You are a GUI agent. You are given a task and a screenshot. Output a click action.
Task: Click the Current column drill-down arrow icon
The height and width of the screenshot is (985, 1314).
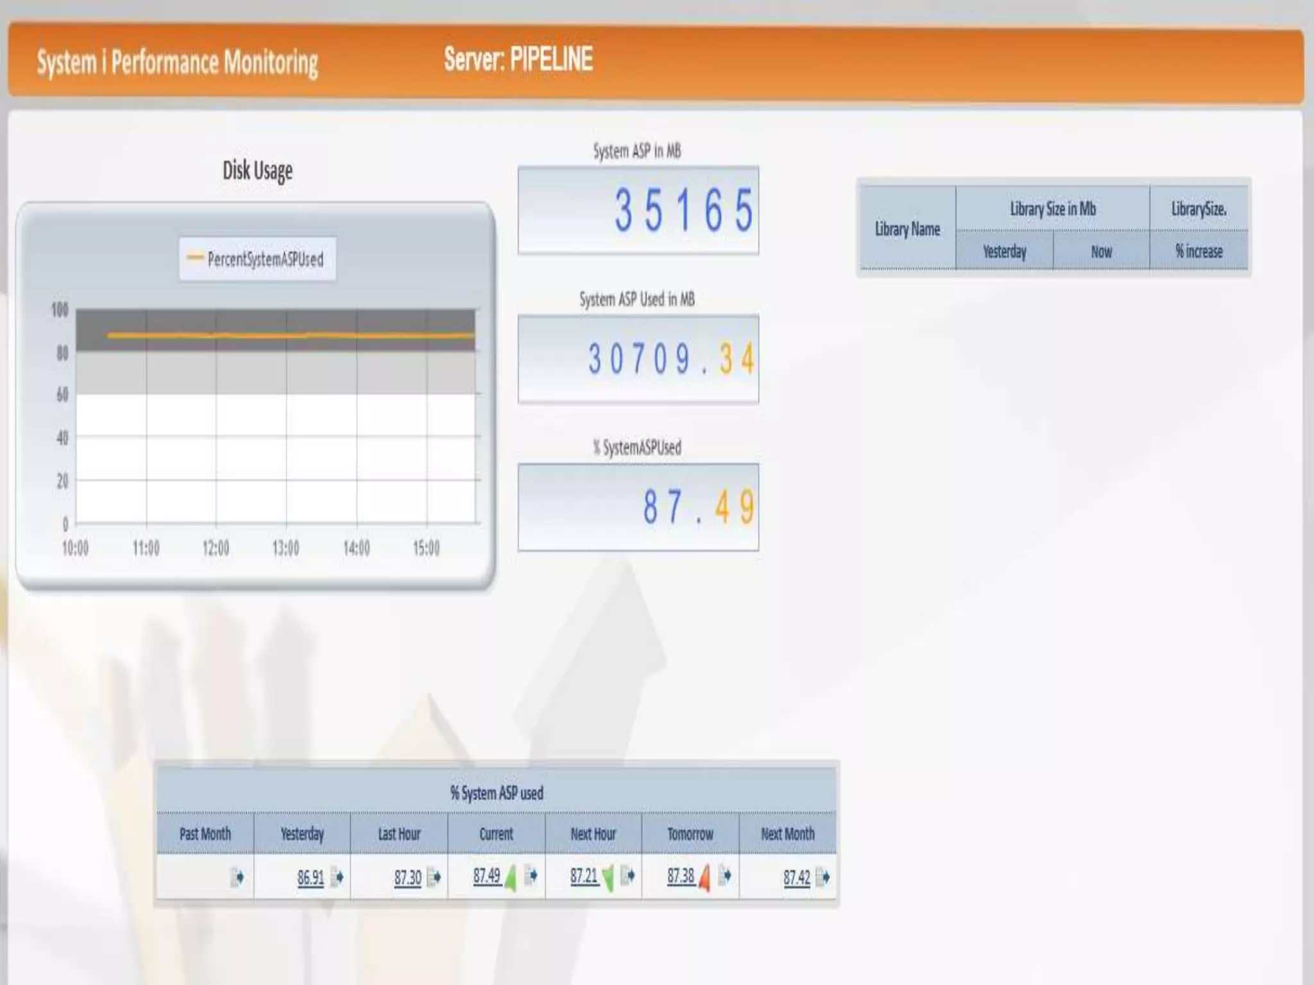tap(531, 875)
